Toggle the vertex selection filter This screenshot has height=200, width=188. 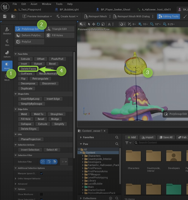tap(43, 162)
